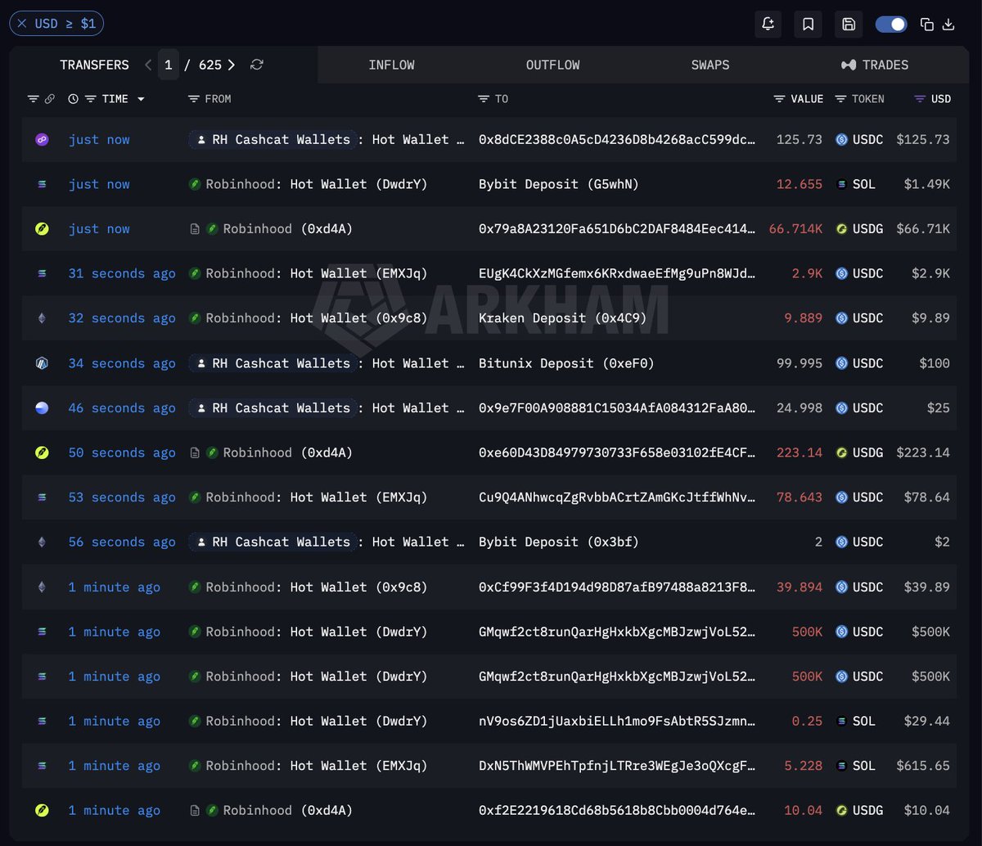Viewport: 982px width, 846px height.
Task: Open address Cu9Q4ANhwcqZgRvbbACrtZAmGKcJtffWhNv
Action: click(617, 497)
